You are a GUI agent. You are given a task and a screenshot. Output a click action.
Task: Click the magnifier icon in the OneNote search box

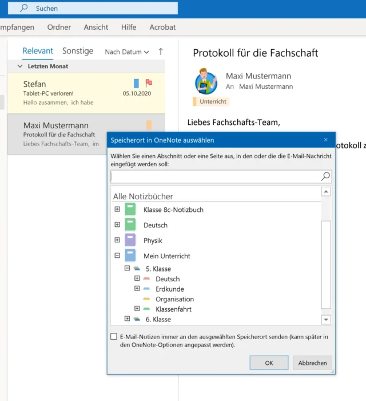click(325, 176)
